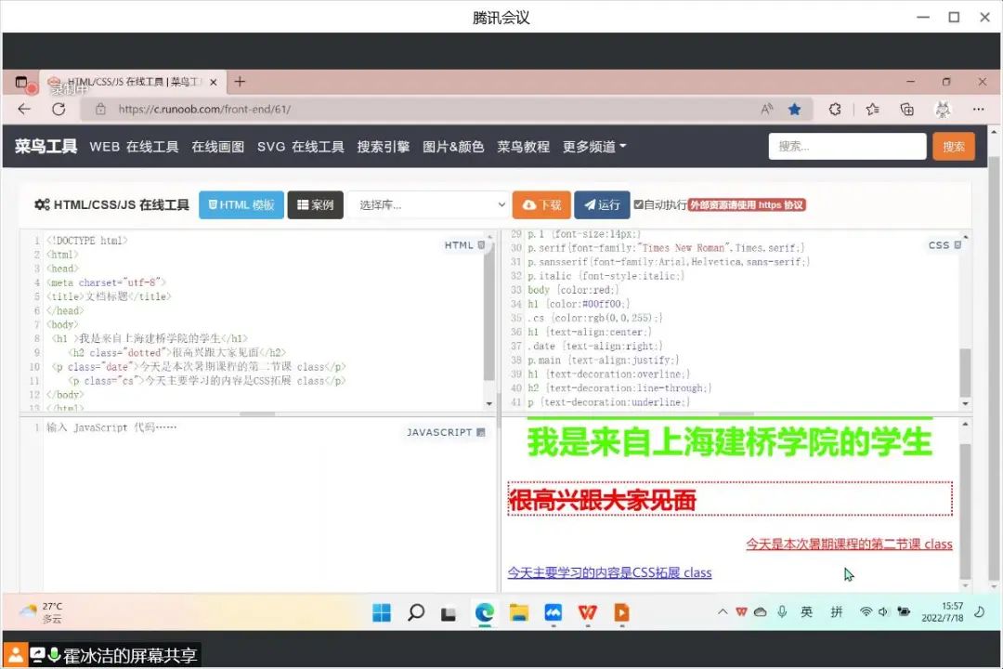Click HTML line 4 meta charset
Screen dimensions: 1003x669
point(106,282)
